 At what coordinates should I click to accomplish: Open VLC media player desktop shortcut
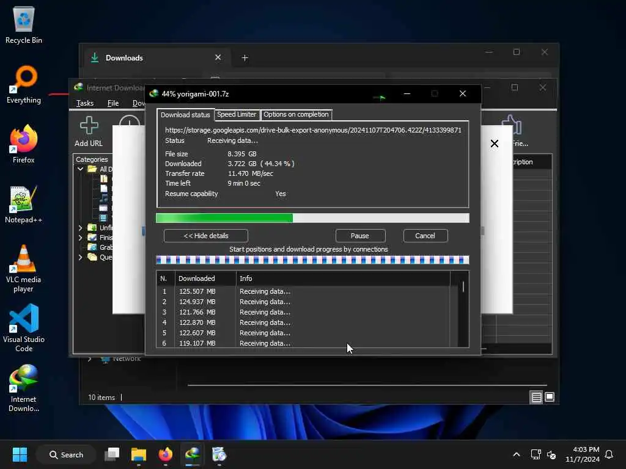[24, 269]
